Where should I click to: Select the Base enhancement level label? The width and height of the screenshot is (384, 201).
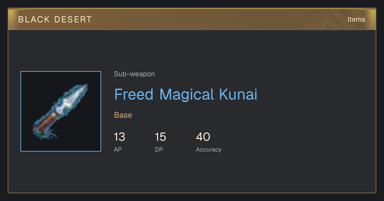click(x=123, y=115)
